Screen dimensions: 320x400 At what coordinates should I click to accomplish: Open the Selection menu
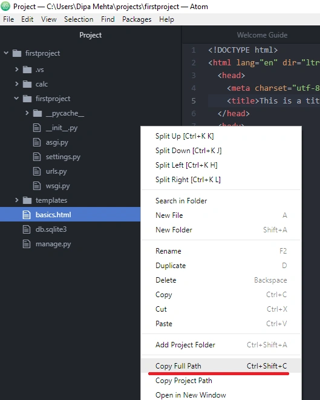coord(79,19)
